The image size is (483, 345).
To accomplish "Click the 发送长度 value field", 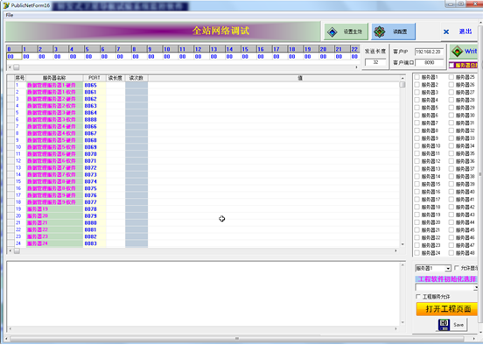I will [x=375, y=62].
